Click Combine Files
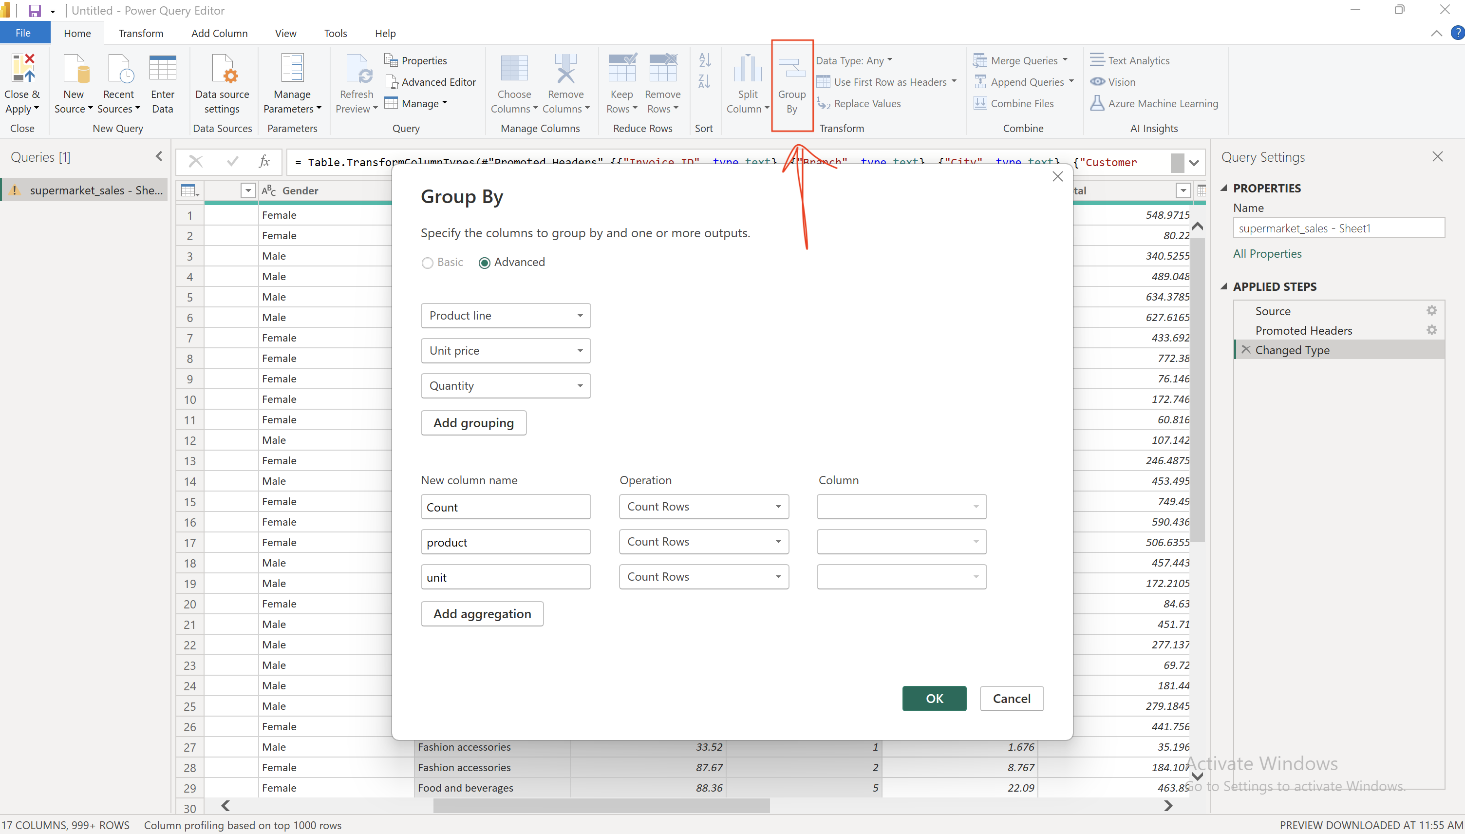The image size is (1465, 834). 1014,104
